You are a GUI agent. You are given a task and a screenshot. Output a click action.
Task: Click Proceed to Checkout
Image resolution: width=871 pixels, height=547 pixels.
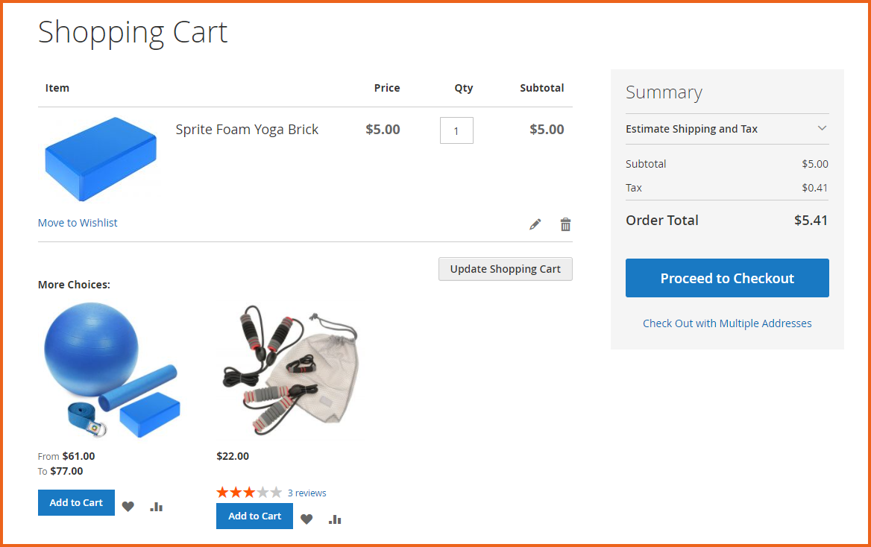pos(726,277)
